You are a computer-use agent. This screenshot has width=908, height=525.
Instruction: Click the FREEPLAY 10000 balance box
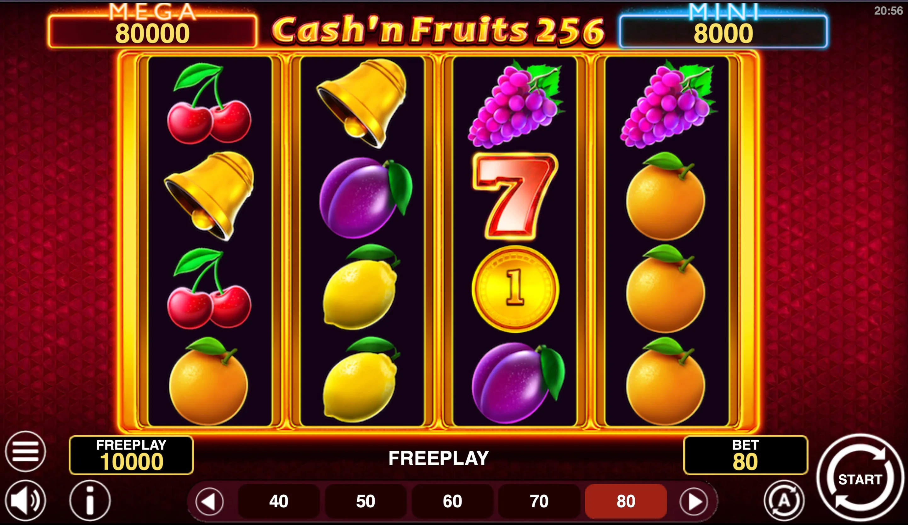point(131,455)
